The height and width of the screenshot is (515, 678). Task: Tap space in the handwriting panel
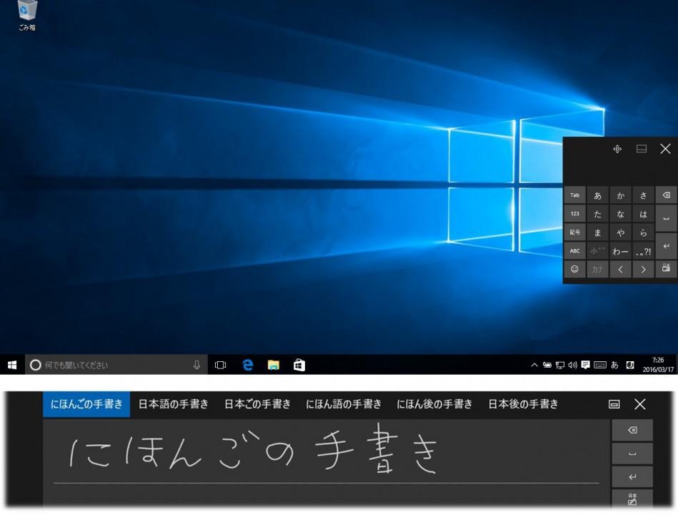(x=632, y=453)
